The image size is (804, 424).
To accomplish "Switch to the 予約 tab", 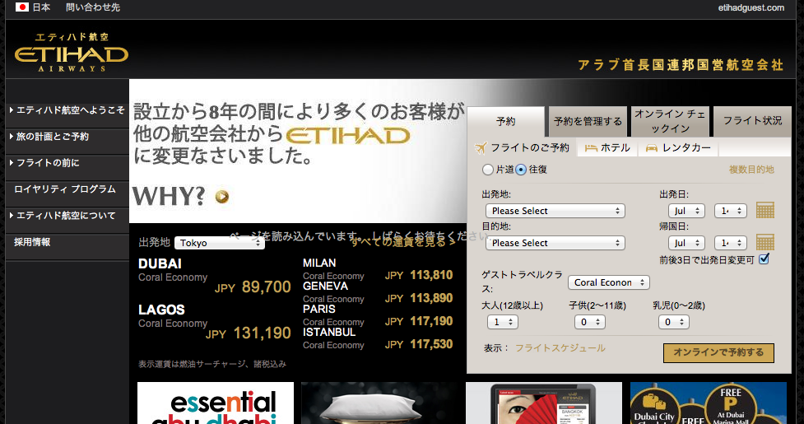I will pos(505,122).
